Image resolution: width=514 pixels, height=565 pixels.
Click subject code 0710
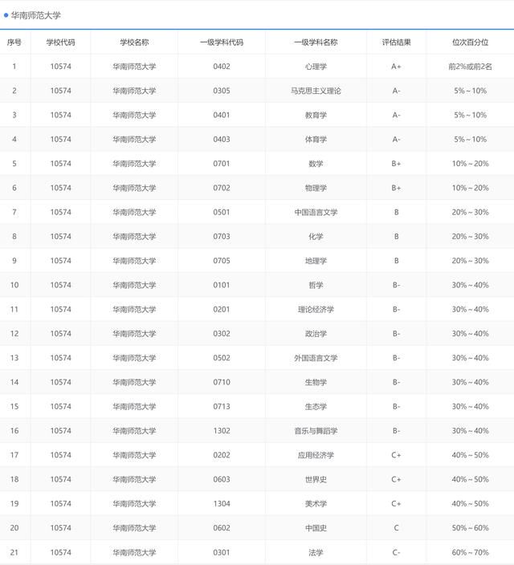[x=222, y=382]
